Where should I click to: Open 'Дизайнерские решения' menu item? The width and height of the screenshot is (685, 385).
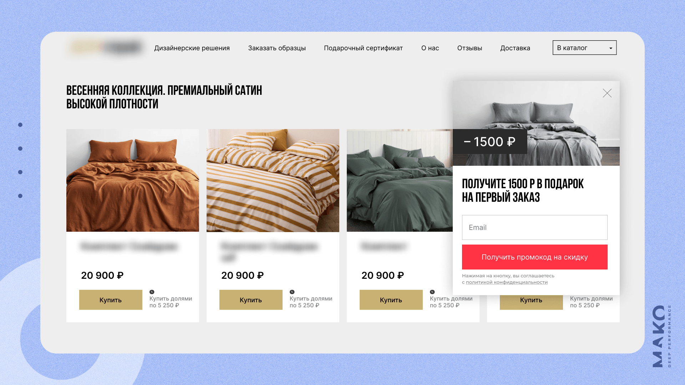[192, 48]
